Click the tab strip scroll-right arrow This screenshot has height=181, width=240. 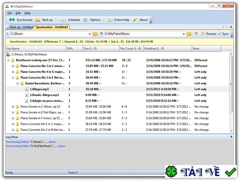(x=227, y=27)
